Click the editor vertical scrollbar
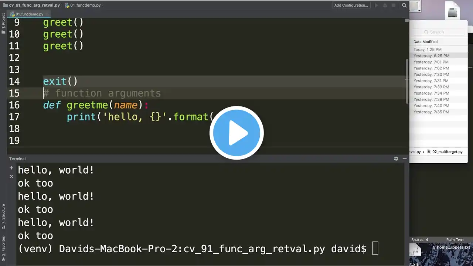This screenshot has height=266, width=473. click(x=407, y=81)
